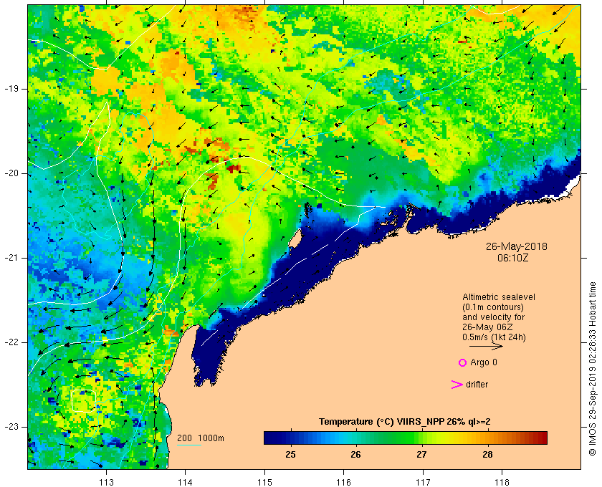Click longitude axis label '114'

(x=185, y=482)
